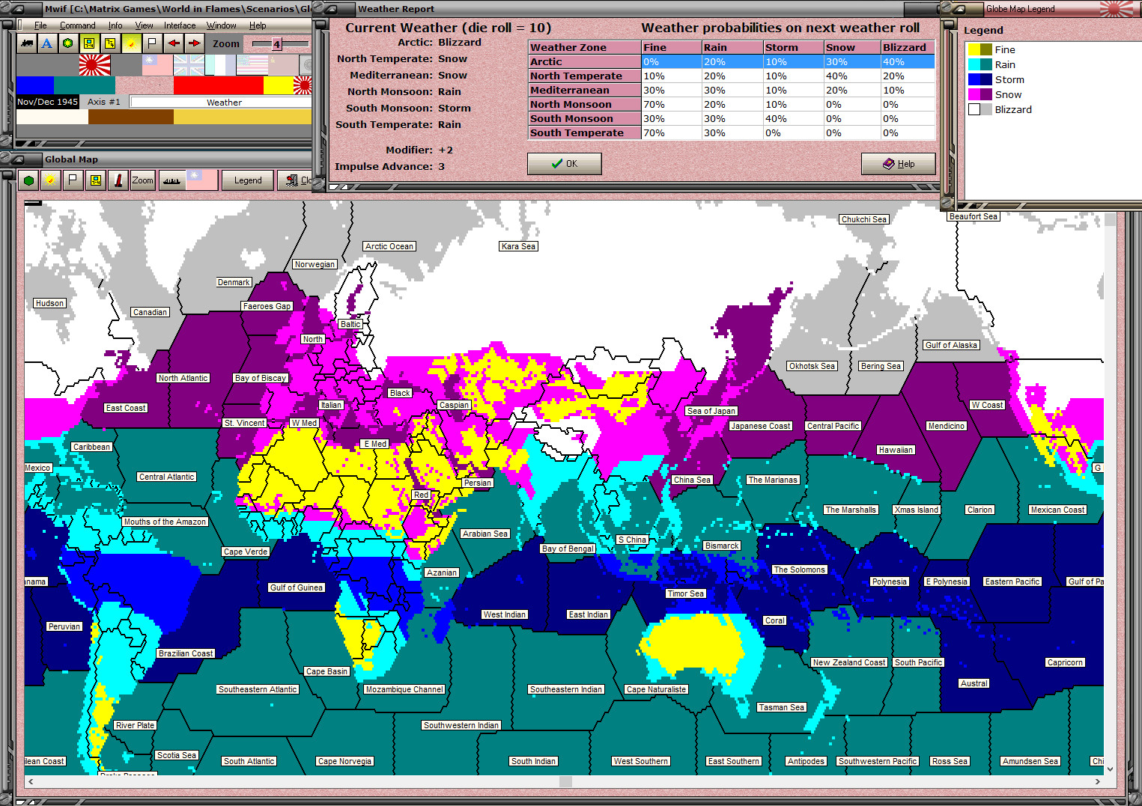The height and width of the screenshot is (806, 1142).
Task: Click the white flag icon in main toolbar
Action: 152,43
